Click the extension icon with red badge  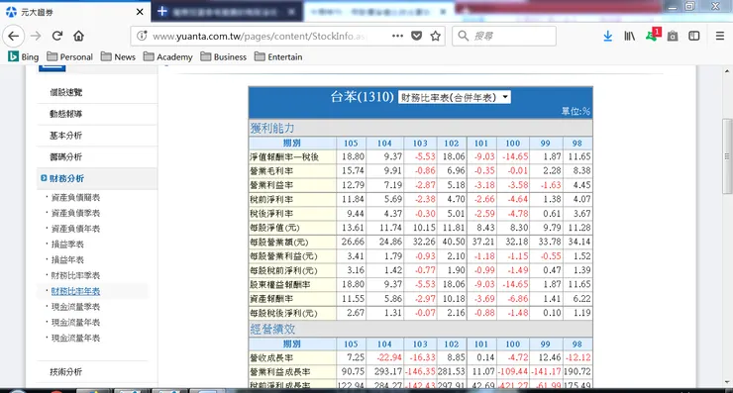point(653,35)
